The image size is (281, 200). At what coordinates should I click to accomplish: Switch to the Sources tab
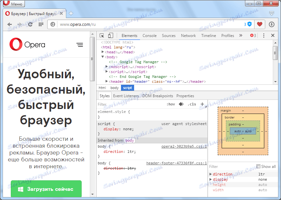tap(169, 36)
